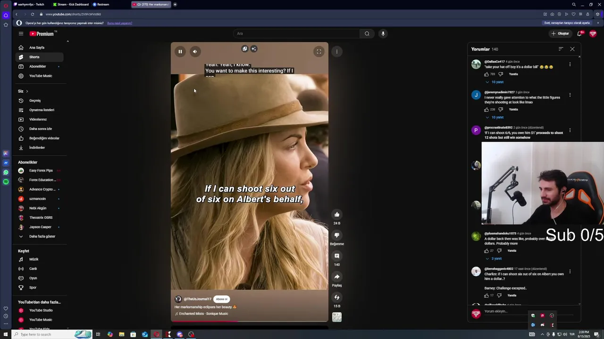Image resolution: width=604 pixels, height=339 pixels.
Task: Subscribe with the Abone ol button
Action: 221,299
